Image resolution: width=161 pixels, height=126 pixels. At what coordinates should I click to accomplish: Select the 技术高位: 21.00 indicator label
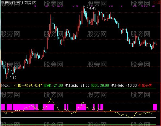click(x=77, y=86)
